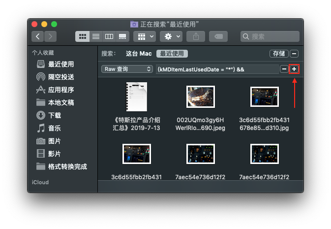Click the edit tags toolbar button

pyautogui.click(x=218, y=36)
